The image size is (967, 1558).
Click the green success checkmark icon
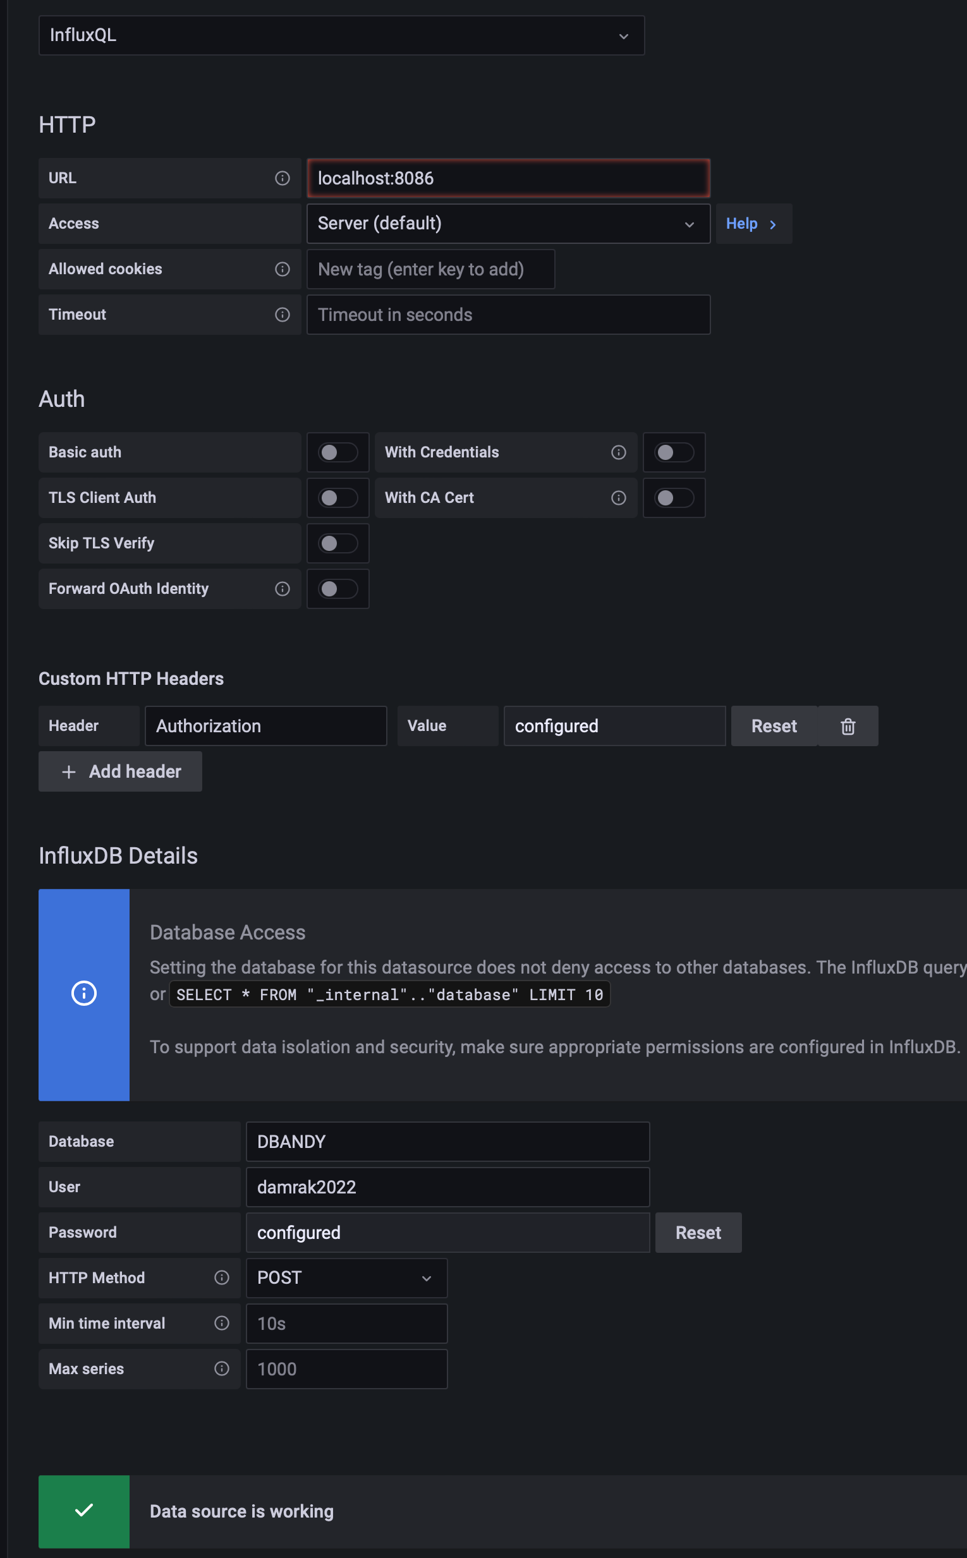tap(84, 1511)
